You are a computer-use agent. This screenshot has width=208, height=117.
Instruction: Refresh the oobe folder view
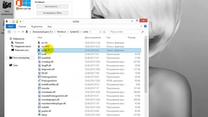pos(104,32)
